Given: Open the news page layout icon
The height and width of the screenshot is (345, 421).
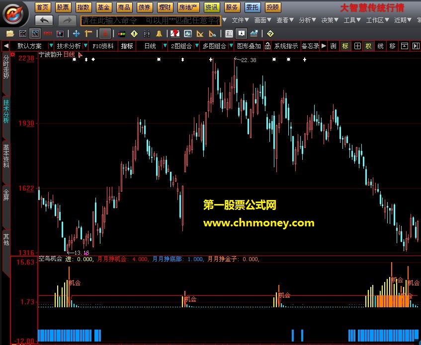Looking at the screenshot, I should coord(229,34).
